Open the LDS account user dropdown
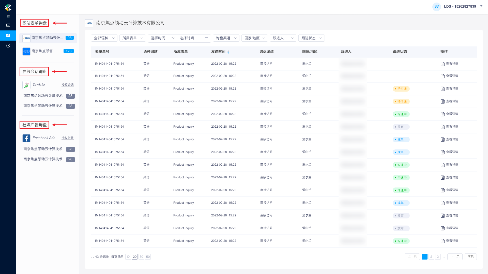 pyautogui.click(x=481, y=6)
